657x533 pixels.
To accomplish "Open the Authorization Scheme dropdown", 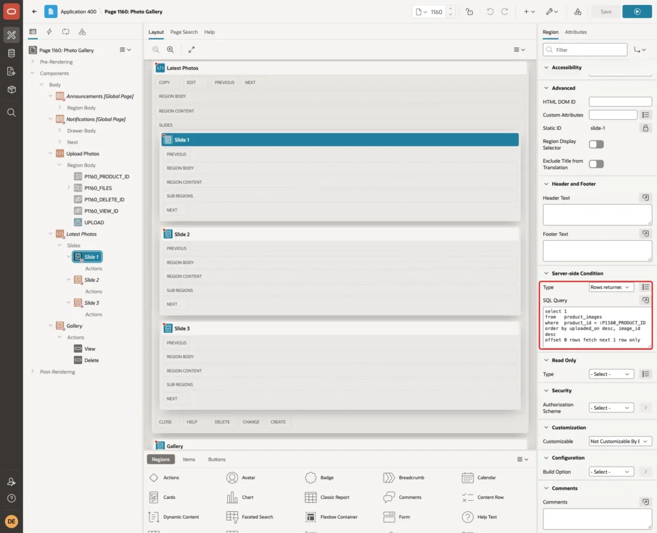I will point(611,408).
